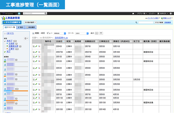Filter by the 未完了 status link

coord(10,41)
